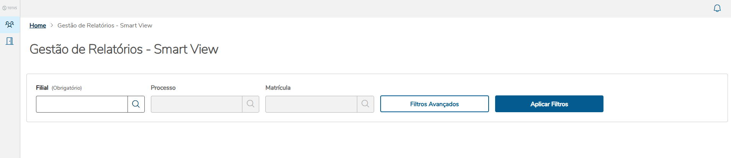Viewport: 731px width, 158px height.
Task: Select the Matrícula text field
Action: pos(311,104)
